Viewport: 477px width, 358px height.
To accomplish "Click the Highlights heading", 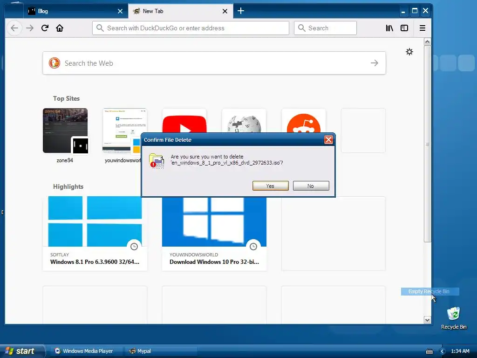I will pyautogui.click(x=68, y=186).
